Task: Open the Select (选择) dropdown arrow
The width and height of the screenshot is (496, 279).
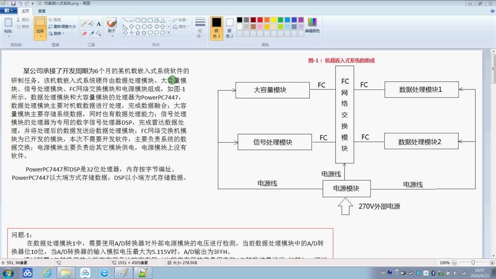Action: pos(40,37)
